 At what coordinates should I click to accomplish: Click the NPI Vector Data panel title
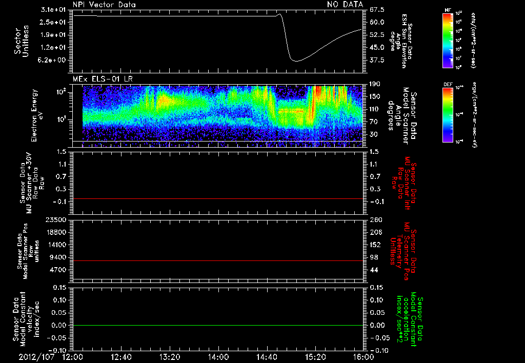[x=104, y=5]
